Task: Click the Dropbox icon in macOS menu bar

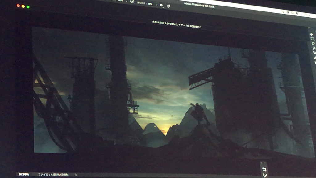Action: (283, 12)
